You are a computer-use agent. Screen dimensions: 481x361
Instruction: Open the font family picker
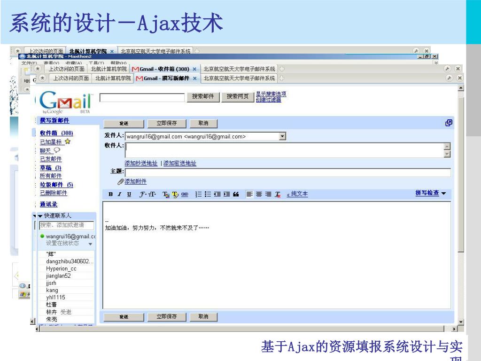(143, 194)
